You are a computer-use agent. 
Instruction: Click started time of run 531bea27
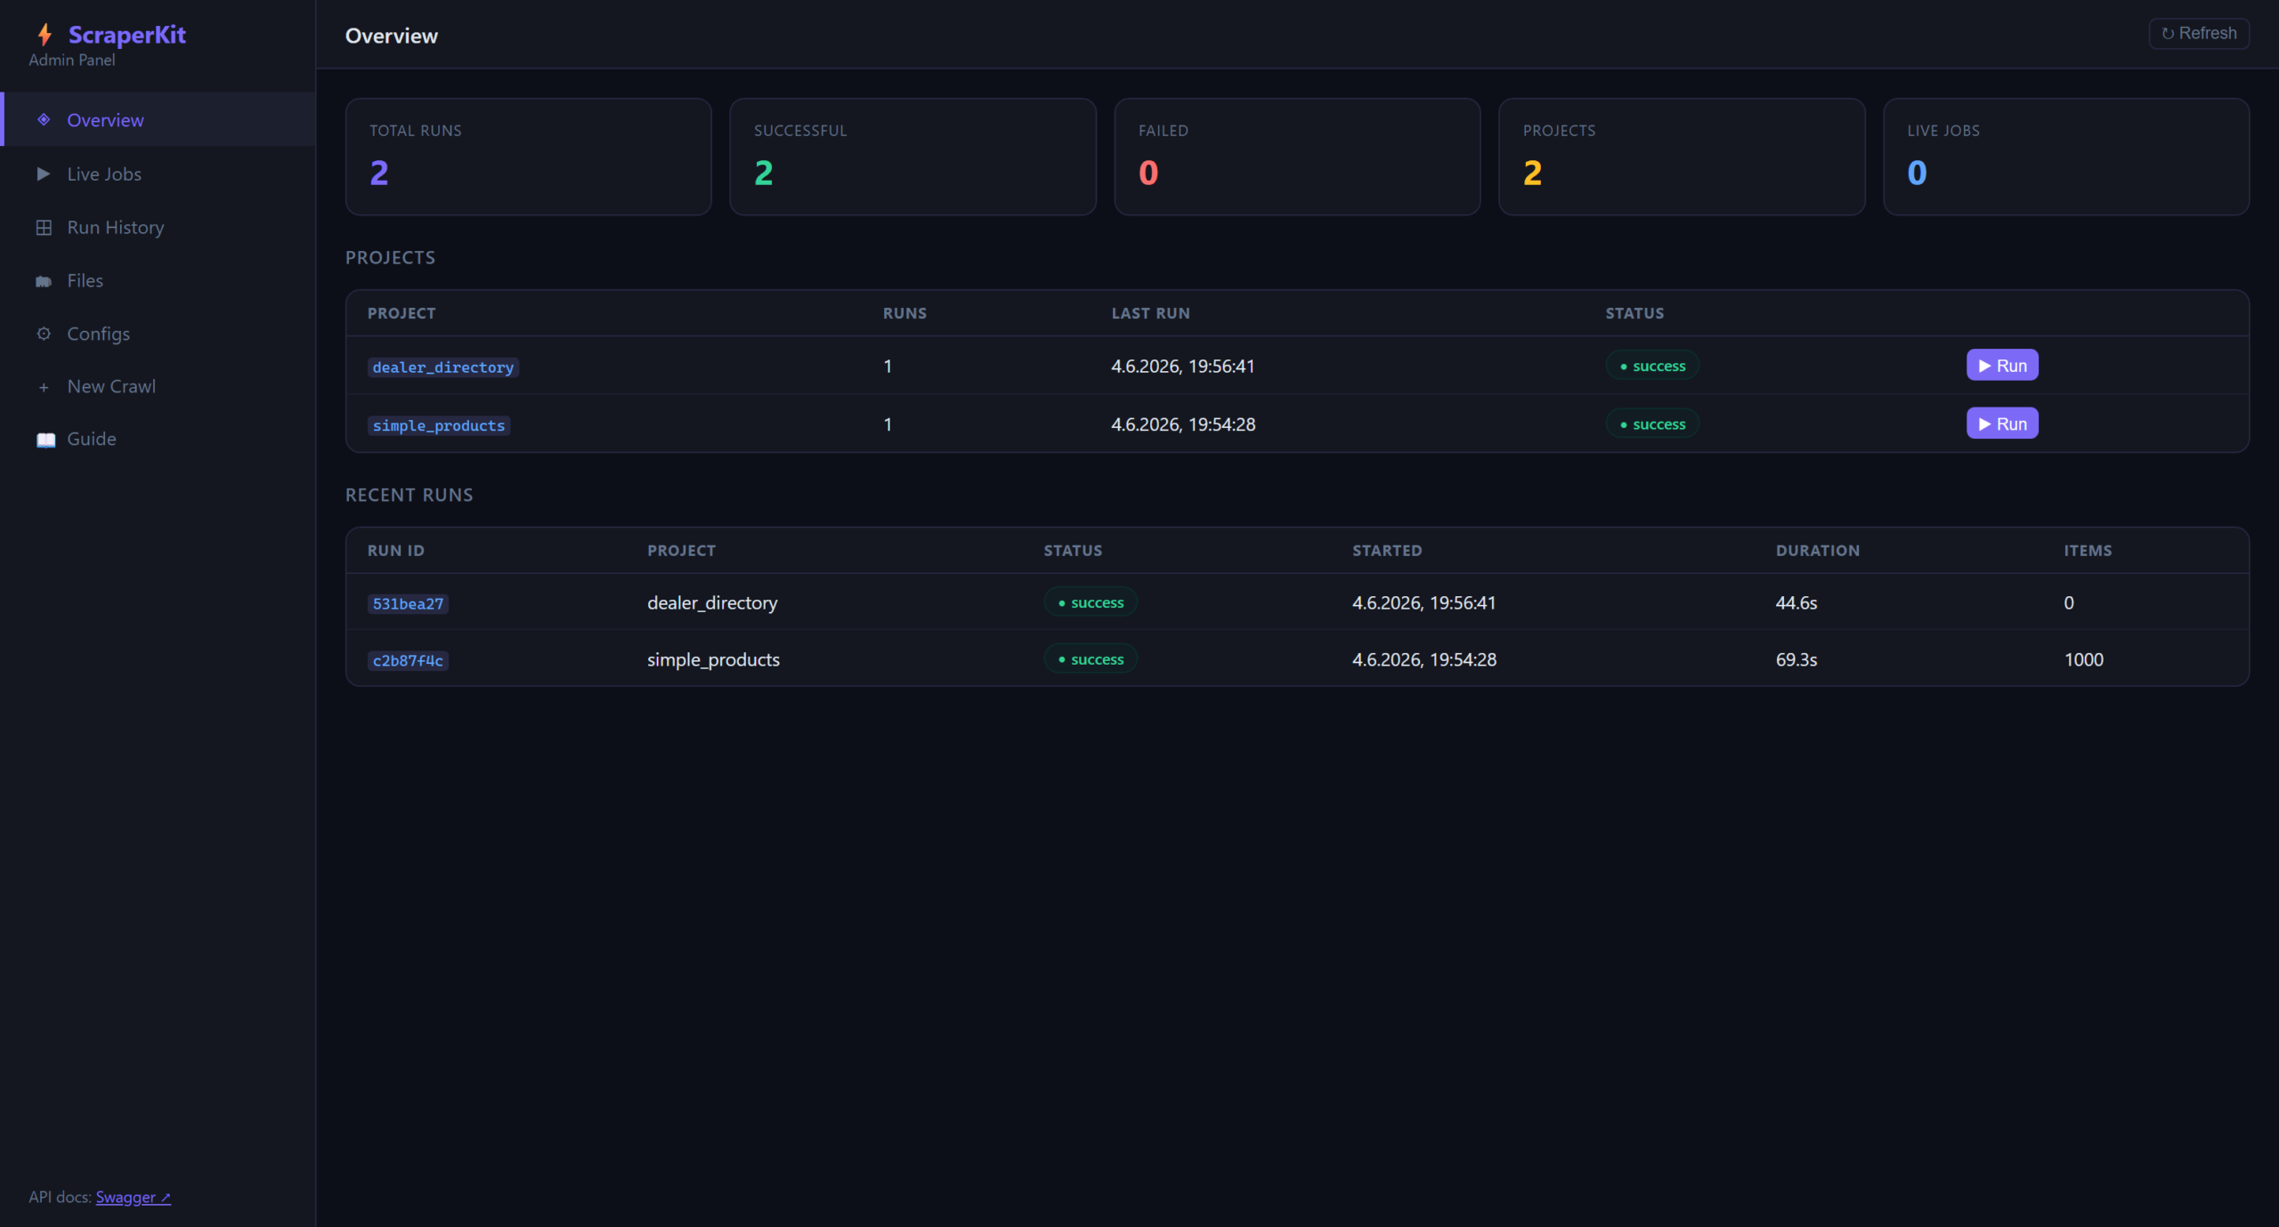coord(1423,602)
